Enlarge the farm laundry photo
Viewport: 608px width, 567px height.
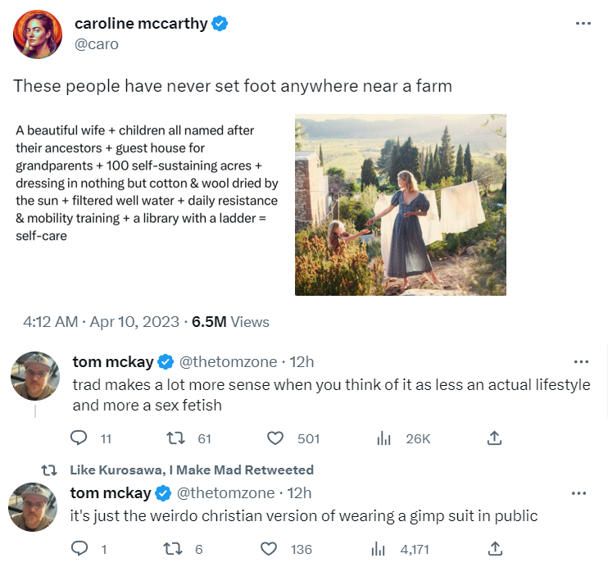(400, 204)
